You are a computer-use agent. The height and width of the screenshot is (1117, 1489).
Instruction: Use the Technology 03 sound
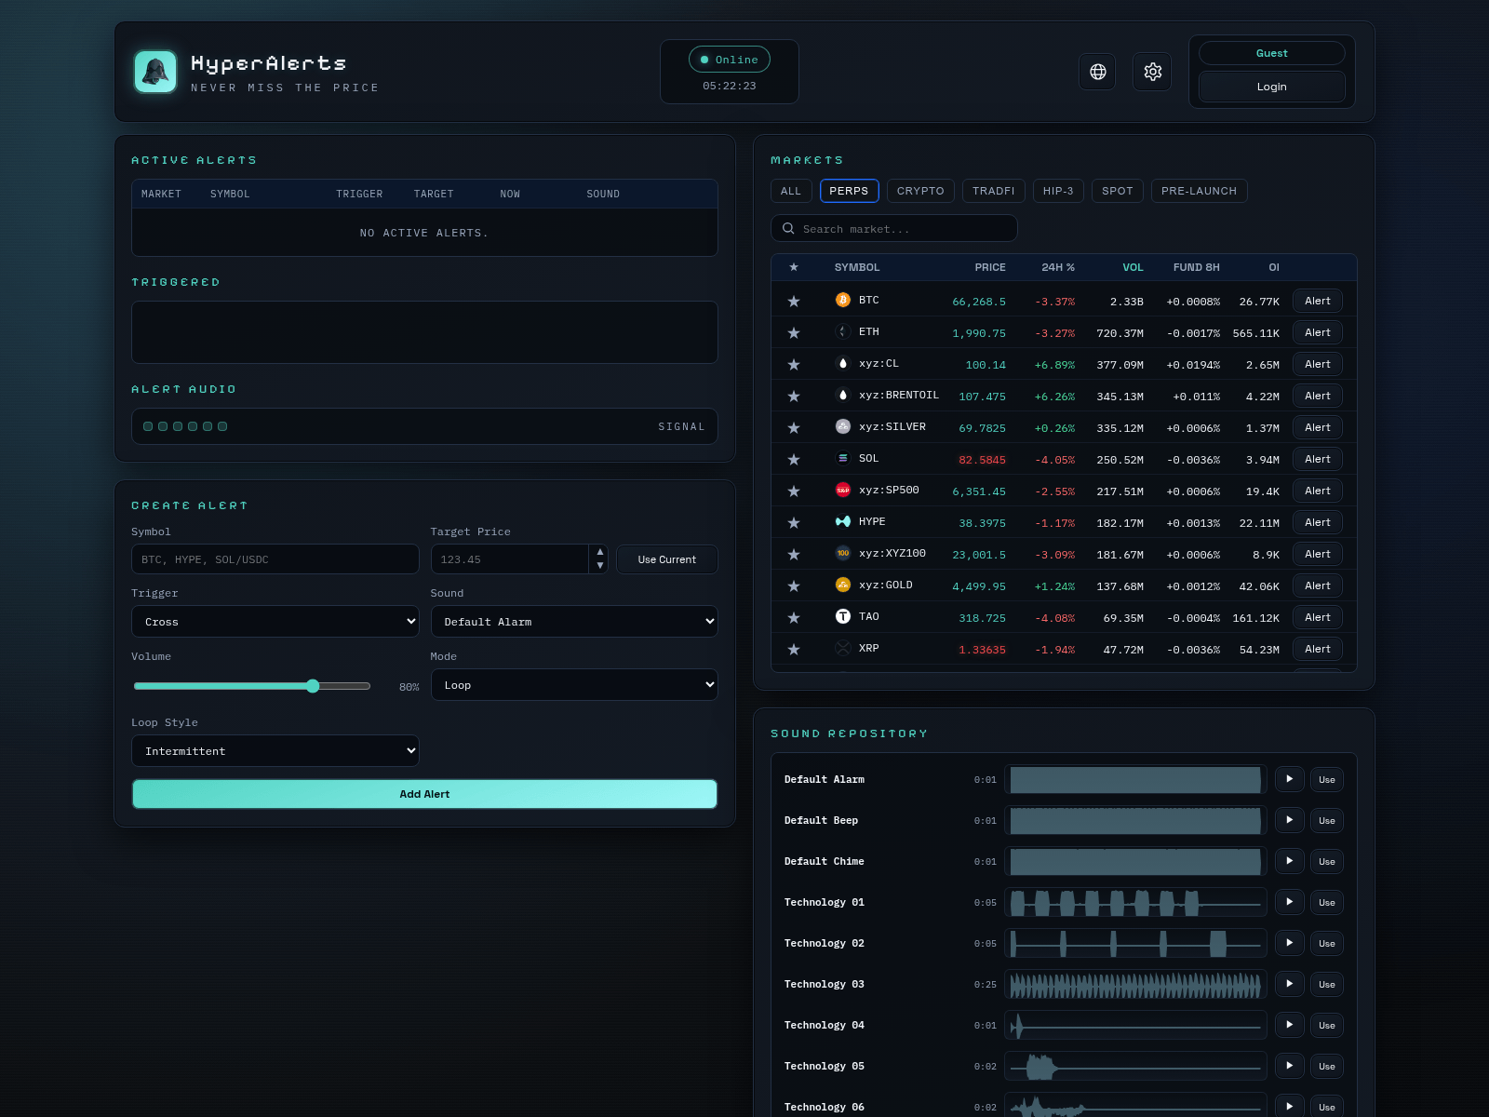1327,984
